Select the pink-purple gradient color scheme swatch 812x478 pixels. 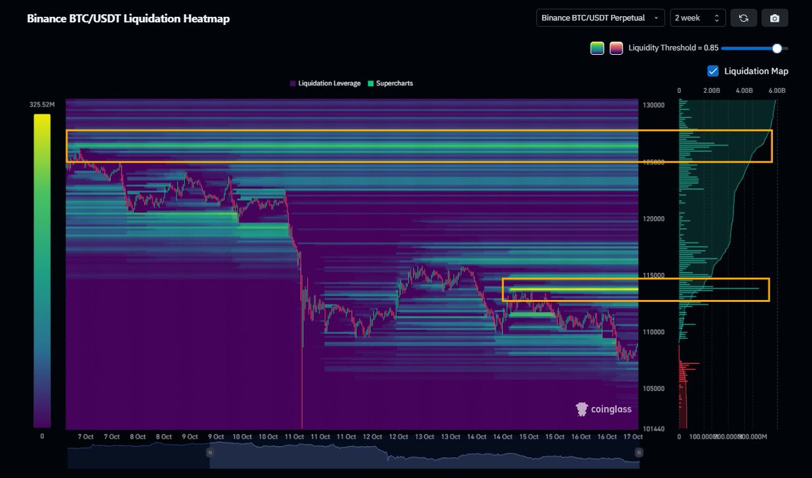click(x=616, y=48)
